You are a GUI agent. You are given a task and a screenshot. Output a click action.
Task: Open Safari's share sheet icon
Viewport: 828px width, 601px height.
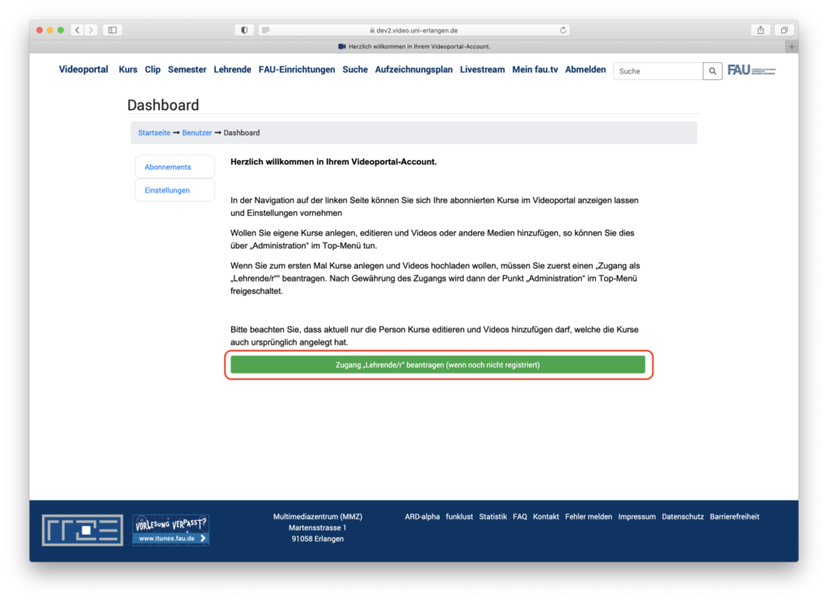coord(760,29)
